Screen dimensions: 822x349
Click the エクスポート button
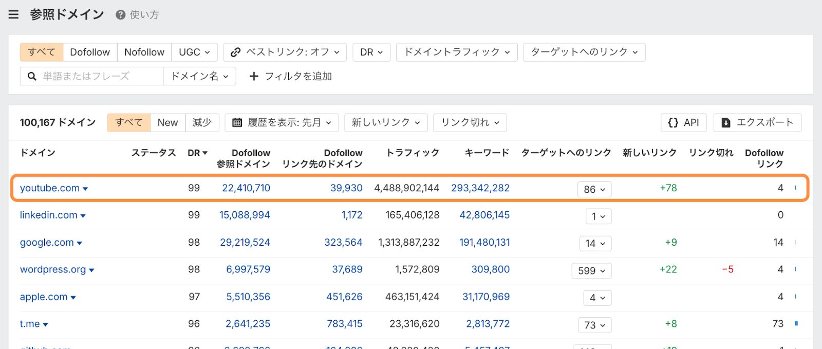click(757, 122)
